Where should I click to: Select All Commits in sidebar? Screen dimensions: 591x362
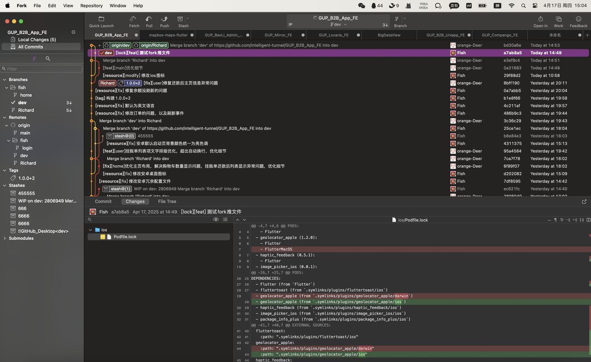click(x=42, y=47)
